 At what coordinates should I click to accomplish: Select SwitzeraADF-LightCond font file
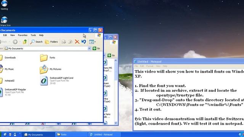click(x=56, y=80)
